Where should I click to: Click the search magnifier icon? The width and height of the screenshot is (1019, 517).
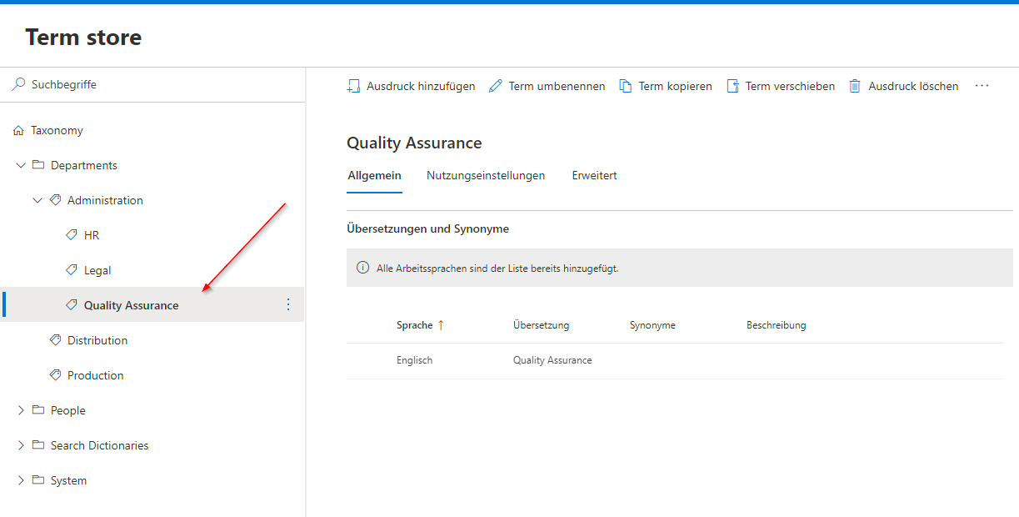[x=18, y=84]
